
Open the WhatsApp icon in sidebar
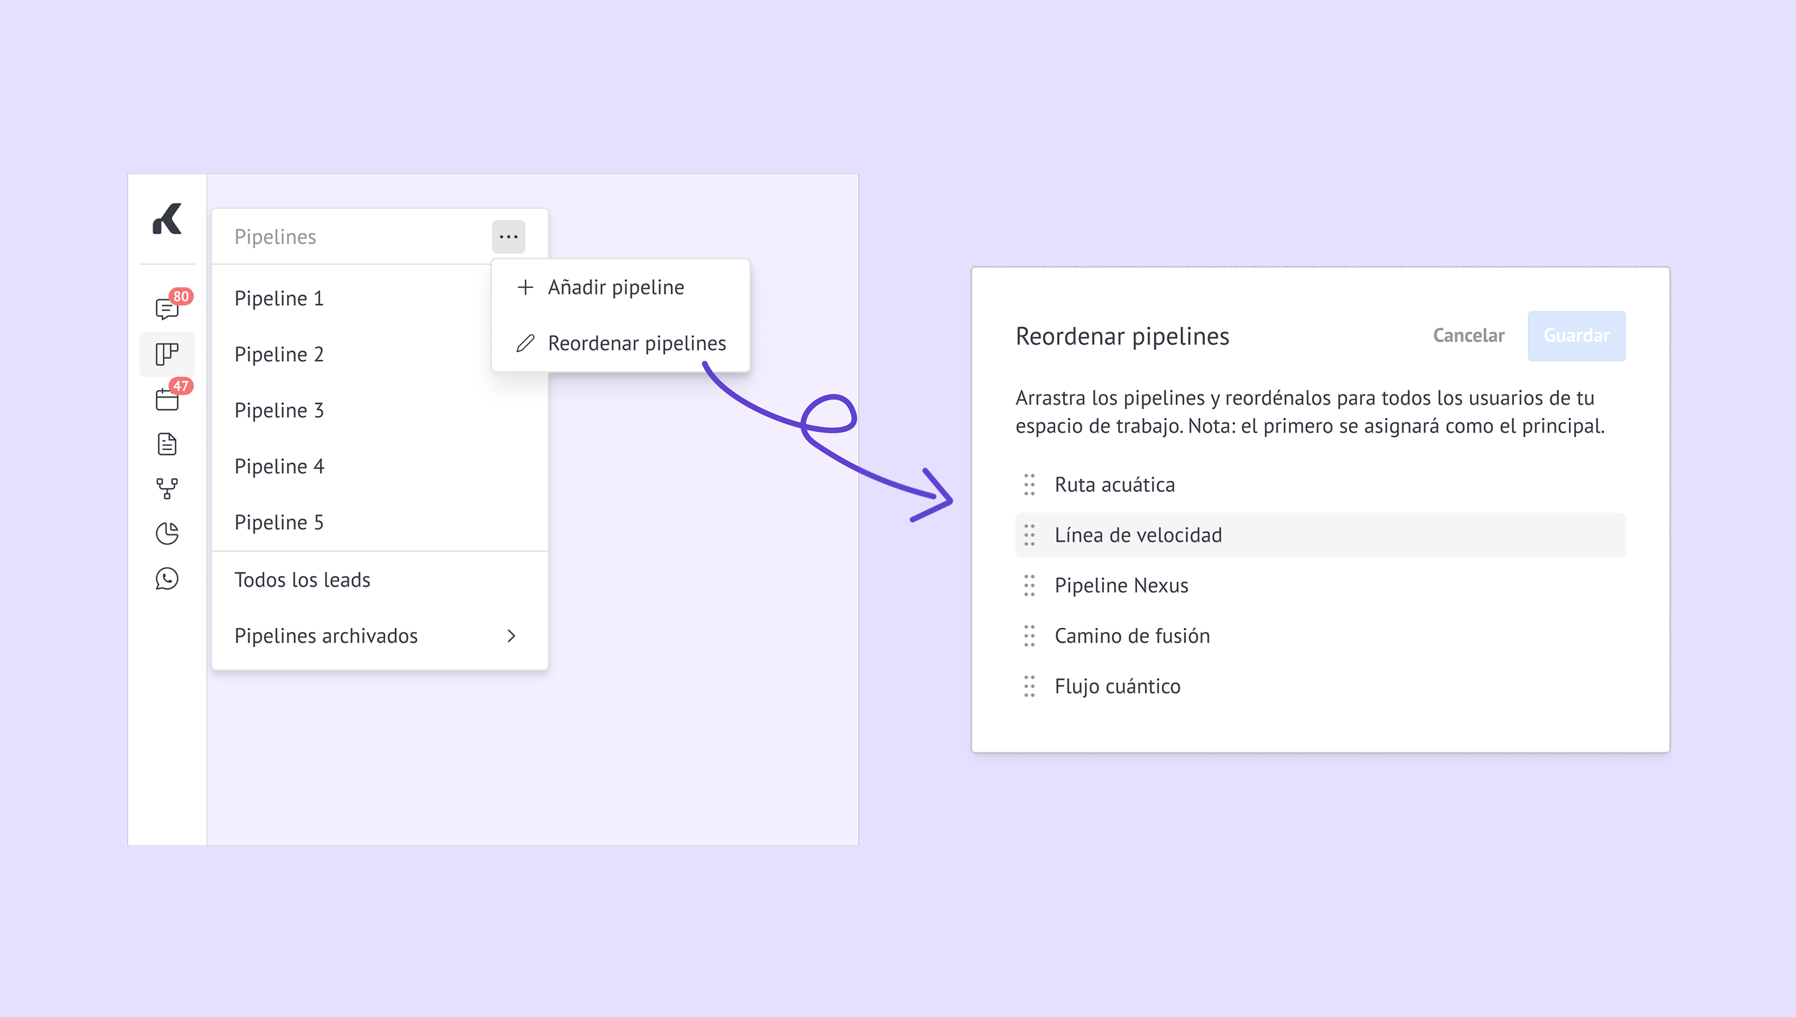[x=167, y=579]
